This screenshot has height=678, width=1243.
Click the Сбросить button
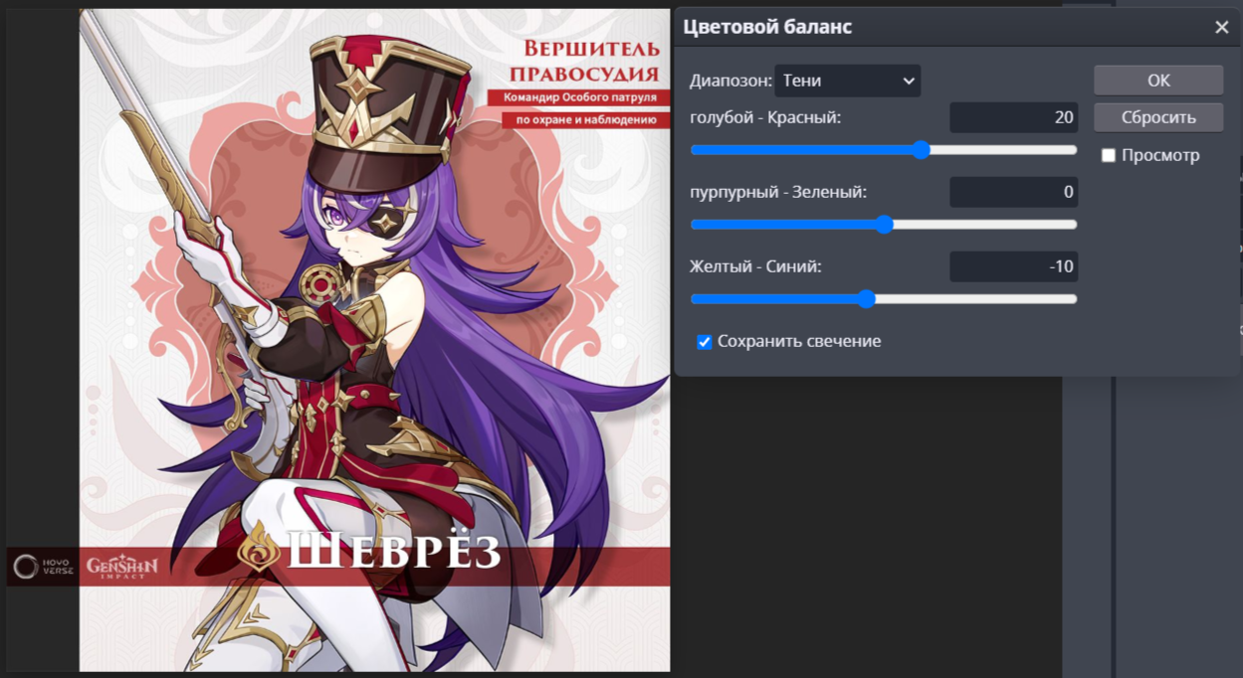tap(1158, 117)
